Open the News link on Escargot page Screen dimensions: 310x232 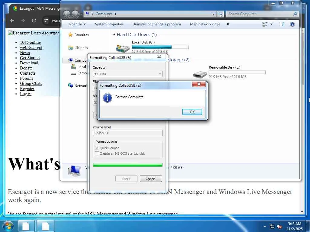point(25,53)
